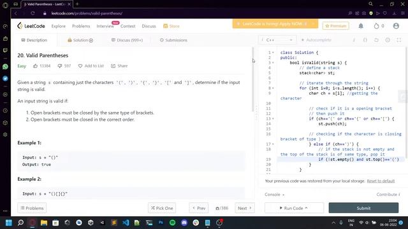This screenshot has height=229, width=408.
Task: Collapse code fold arrow on line 17
Action: [x=273, y=144]
